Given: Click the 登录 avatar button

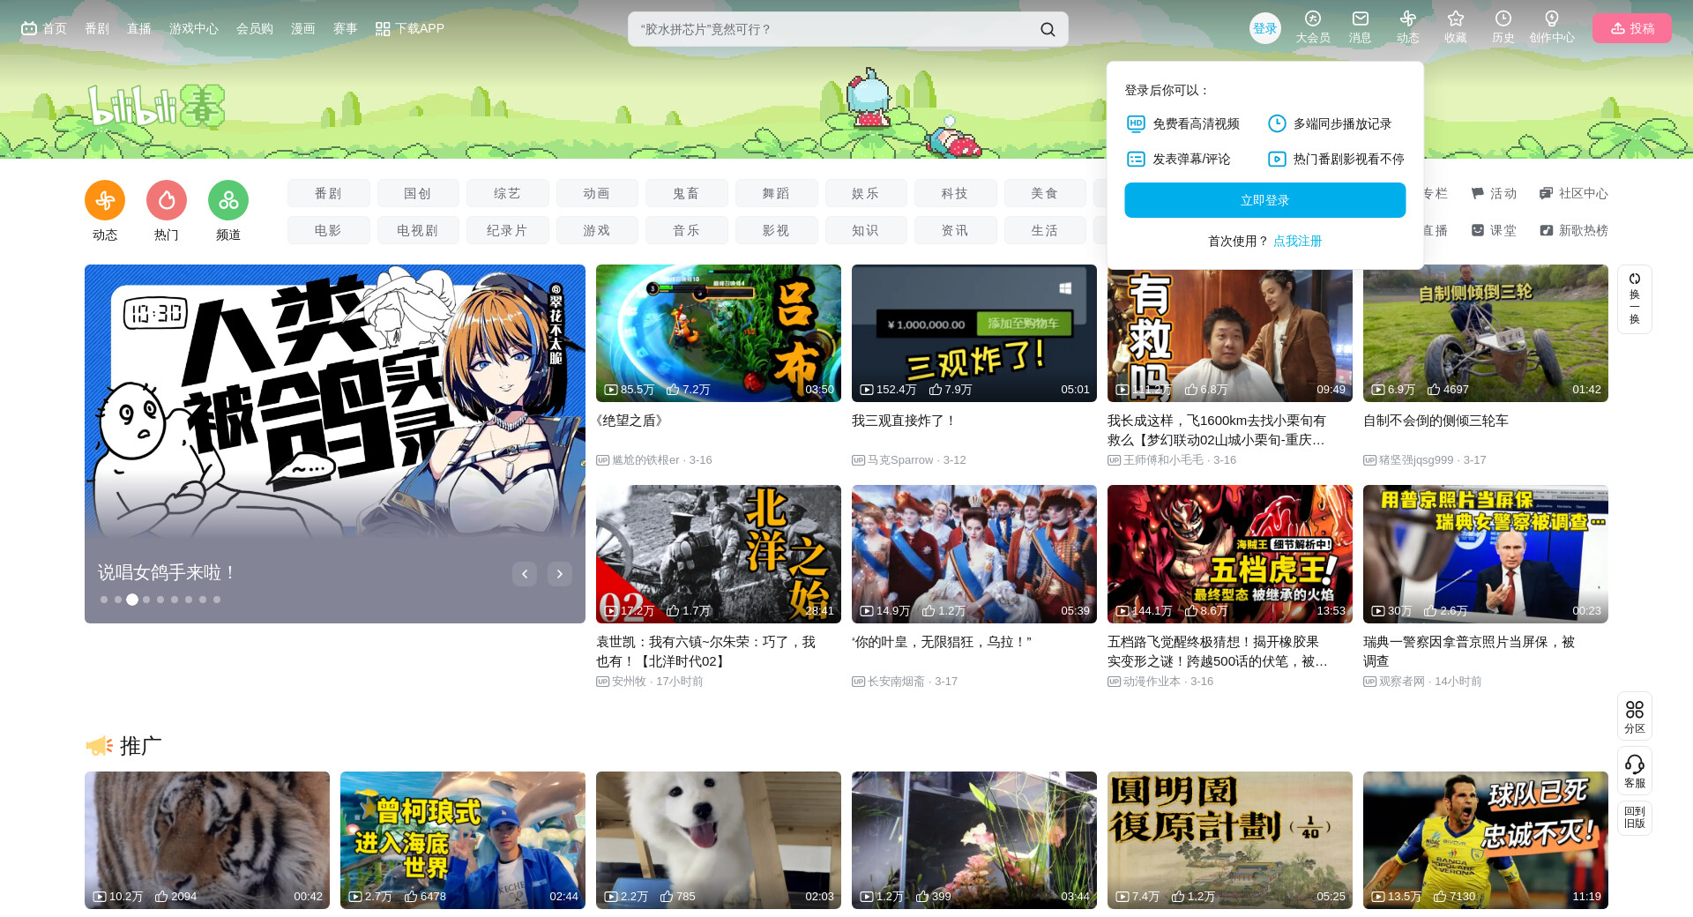Looking at the screenshot, I should (1265, 28).
